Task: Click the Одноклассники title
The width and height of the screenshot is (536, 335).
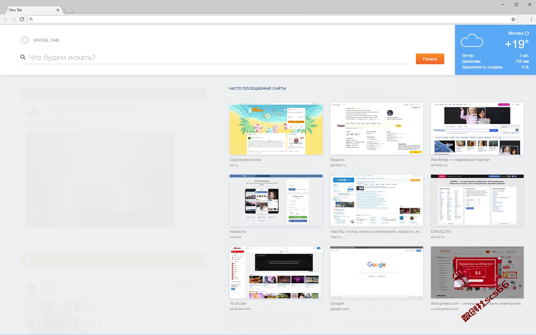Action: (x=245, y=160)
